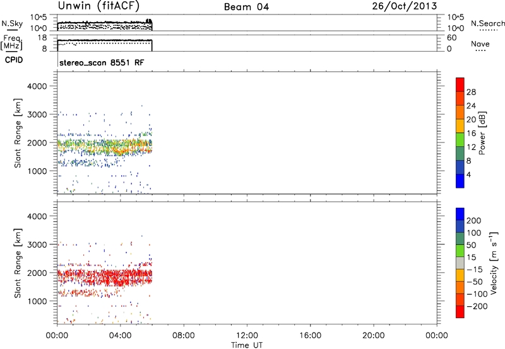Screen dimensions: 505x349
Task: Select the "N.Search" legend label
Action: [487, 23]
